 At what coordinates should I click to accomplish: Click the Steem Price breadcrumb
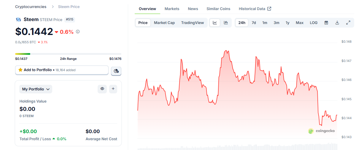click(69, 7)
